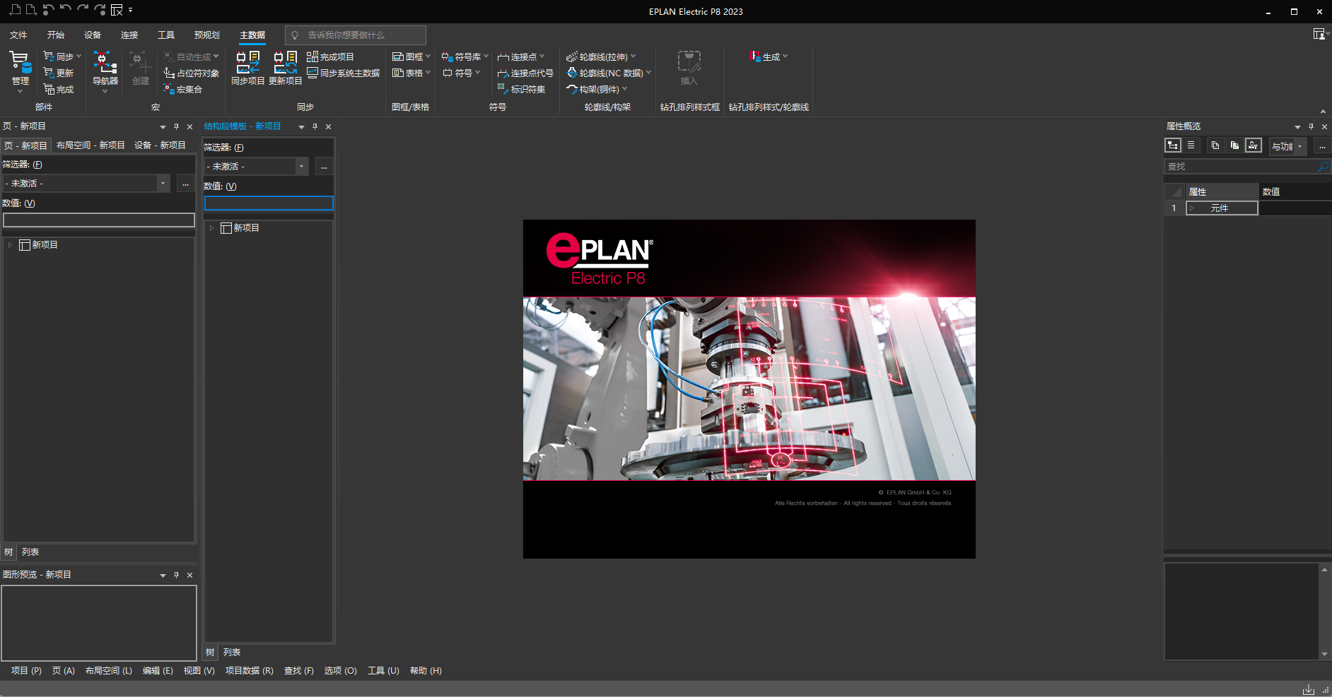Open the 选项 (O) bottom menu
1332x697 pixels.
341,671
